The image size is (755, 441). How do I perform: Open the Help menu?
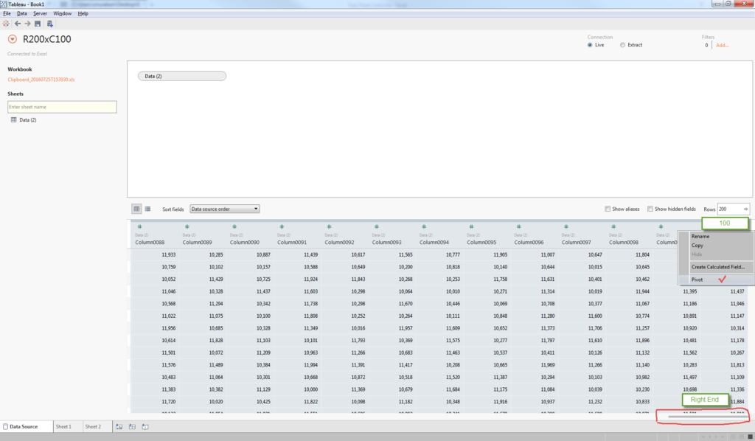point(83,13)
